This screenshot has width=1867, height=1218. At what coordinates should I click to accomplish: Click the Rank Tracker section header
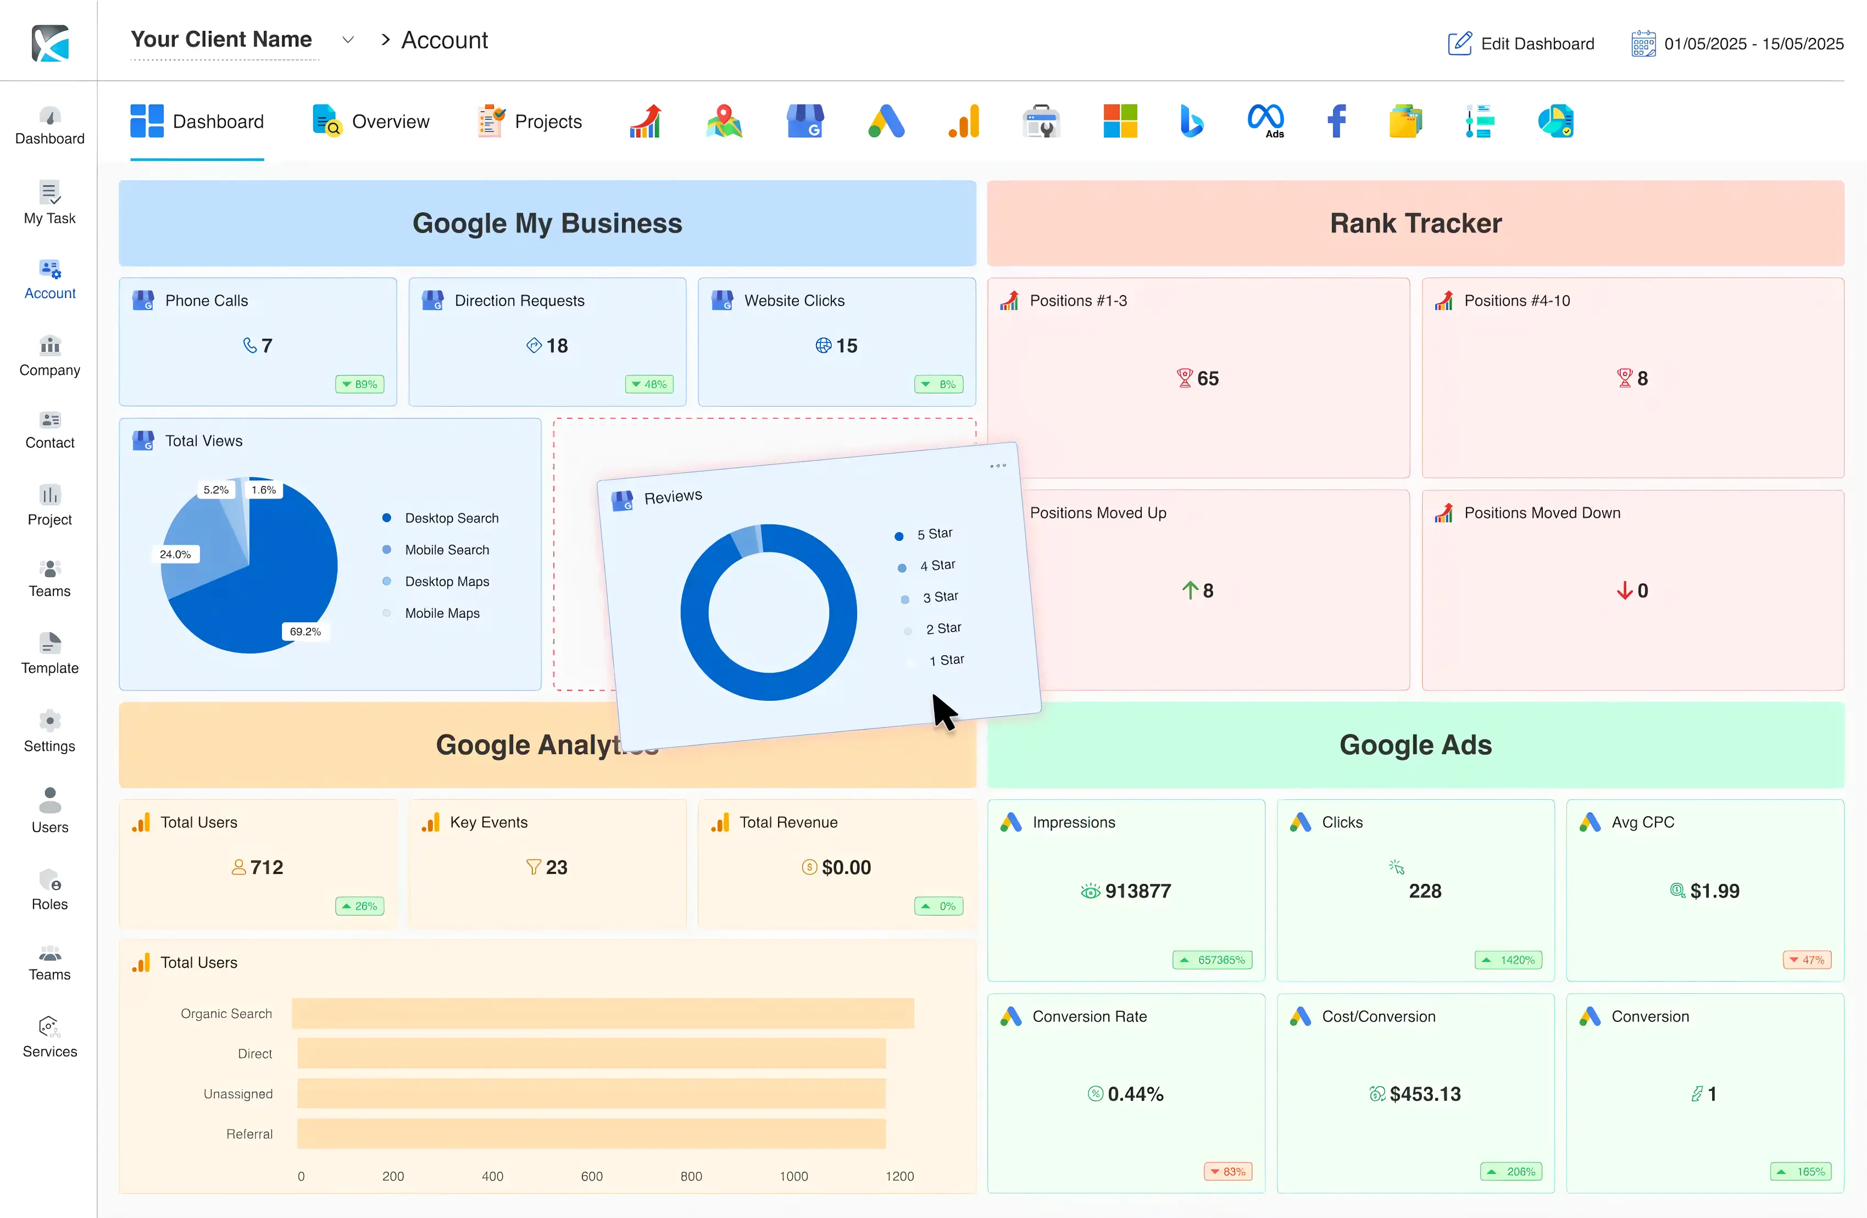coord(1416,223)
